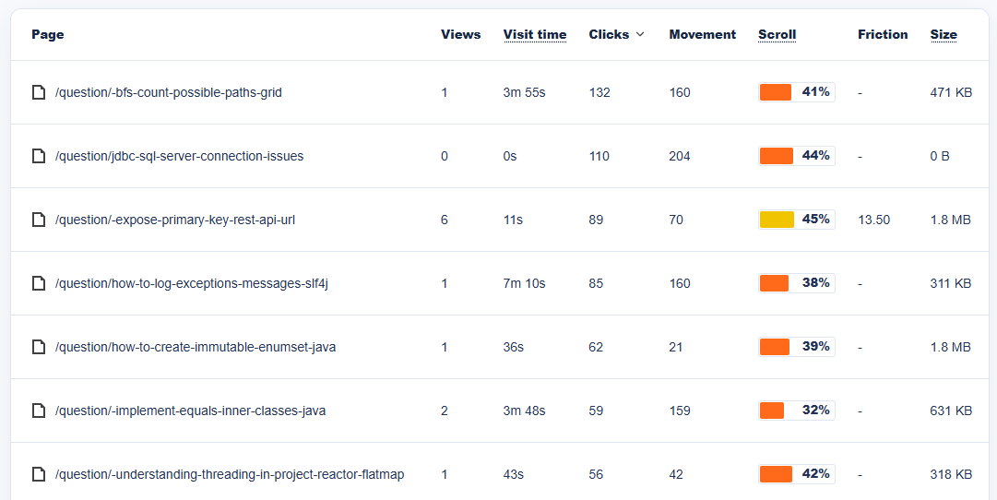The width and height of the screenshot is (997, 500).
Task: Sort table by Scroll column header
Action: [777, 34]
